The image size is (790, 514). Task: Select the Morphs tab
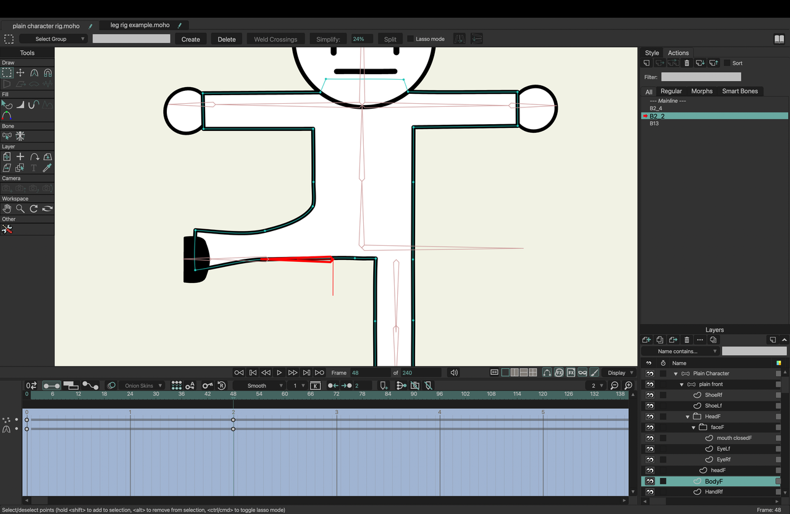(x=702, y=91)
